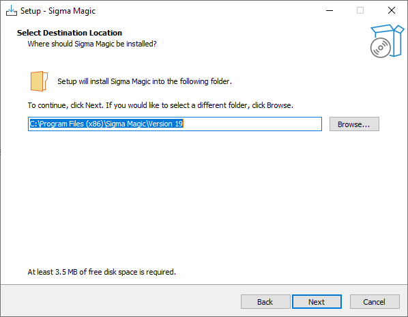Continue installation with the Next button
The image size is (408, 317).
click(x=317, y=302)
